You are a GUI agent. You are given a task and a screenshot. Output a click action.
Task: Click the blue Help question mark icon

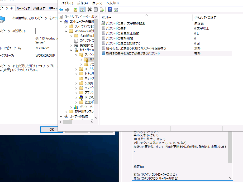(110, 10)
